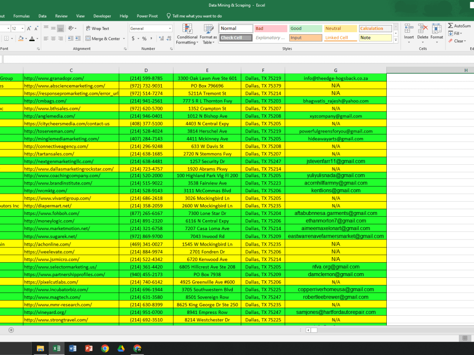
Task: Open the Format cells menu
Action: point(437,33)
